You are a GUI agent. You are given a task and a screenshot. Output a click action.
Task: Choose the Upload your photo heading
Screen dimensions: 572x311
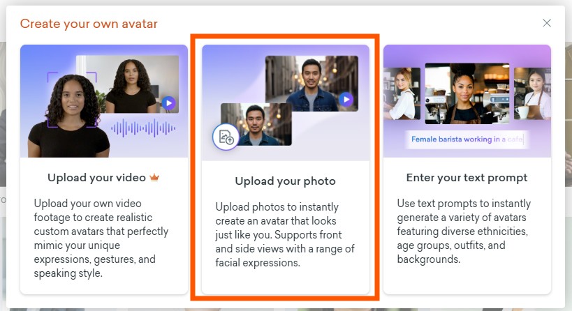[x=285, y=181]
